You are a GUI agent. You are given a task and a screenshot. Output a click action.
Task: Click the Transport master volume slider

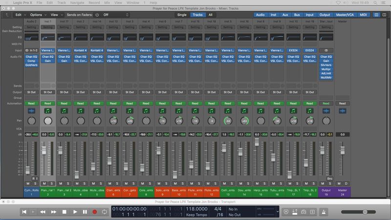tap(359, 212)
